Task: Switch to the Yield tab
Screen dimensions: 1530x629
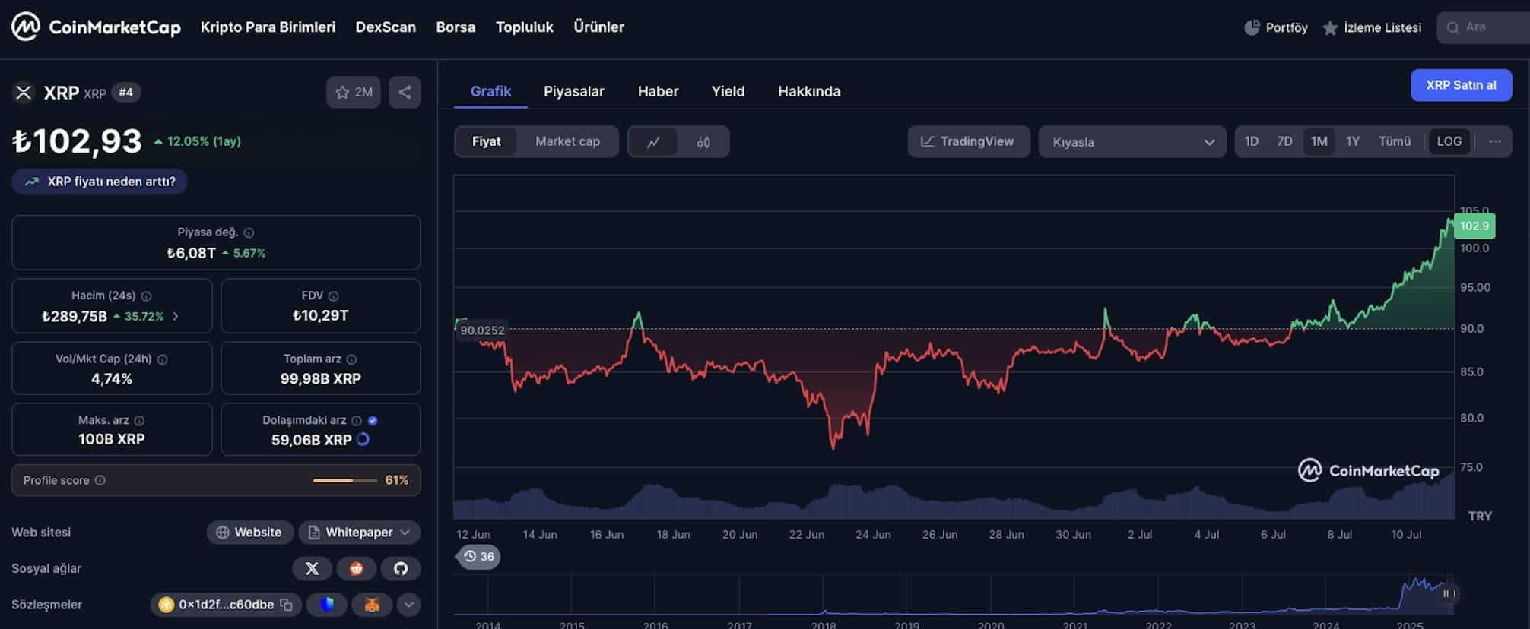Action: tap(728, 91)
